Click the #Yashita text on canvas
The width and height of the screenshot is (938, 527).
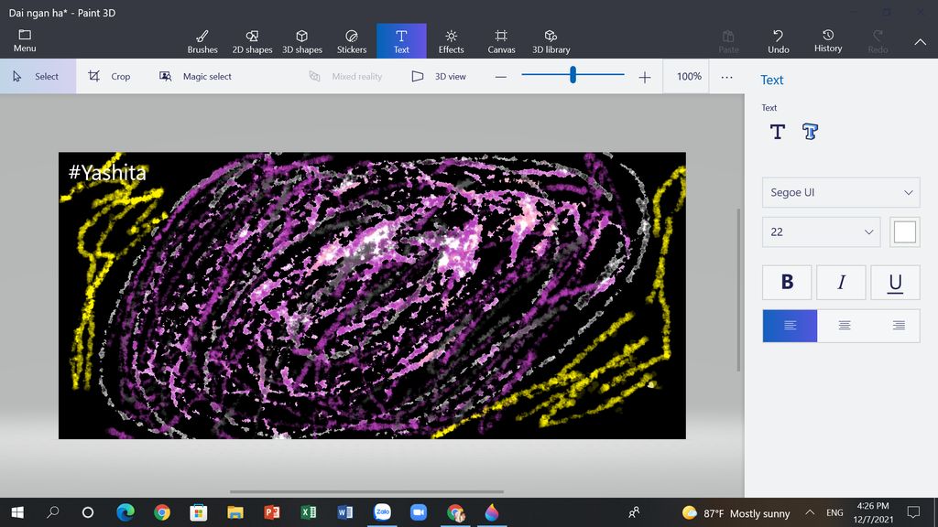click(107, 172)
